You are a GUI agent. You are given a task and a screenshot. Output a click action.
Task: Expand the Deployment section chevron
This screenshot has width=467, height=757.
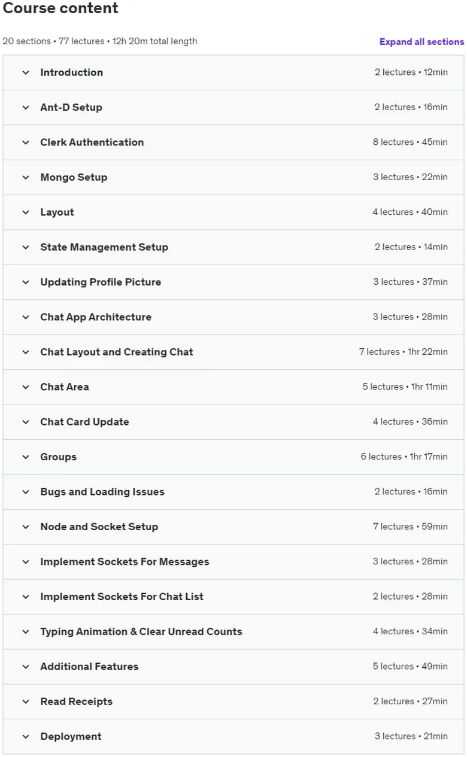[x=26, y=737]
